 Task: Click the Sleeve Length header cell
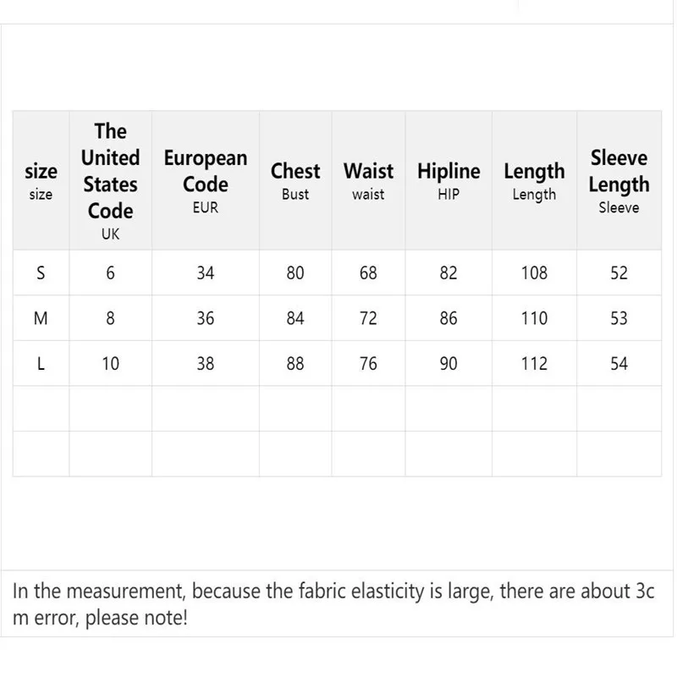click(x=619, y=180)
